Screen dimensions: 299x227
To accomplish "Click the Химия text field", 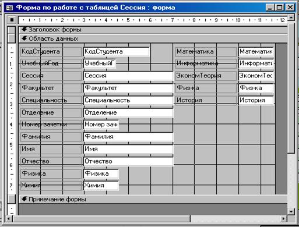I will (101, 186).
